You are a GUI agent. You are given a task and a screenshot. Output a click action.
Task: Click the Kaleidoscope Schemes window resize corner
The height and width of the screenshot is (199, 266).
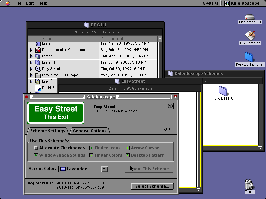point(260,147)
